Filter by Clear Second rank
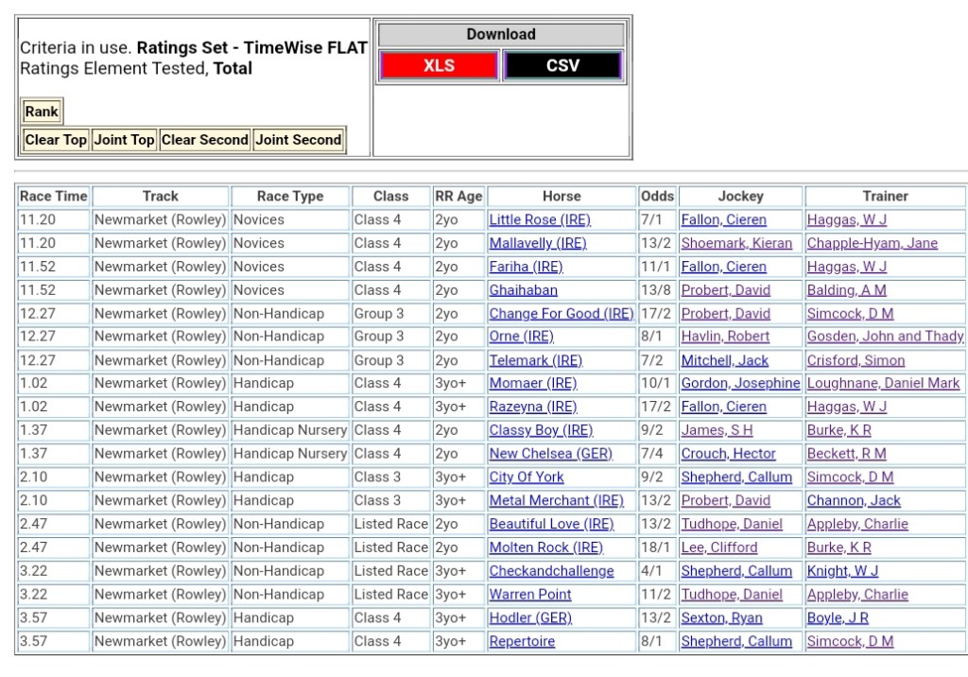This screenshot has width=968, height=677. 204,140
